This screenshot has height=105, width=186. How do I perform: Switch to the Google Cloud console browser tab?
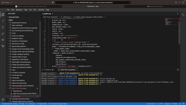(31, 6)
